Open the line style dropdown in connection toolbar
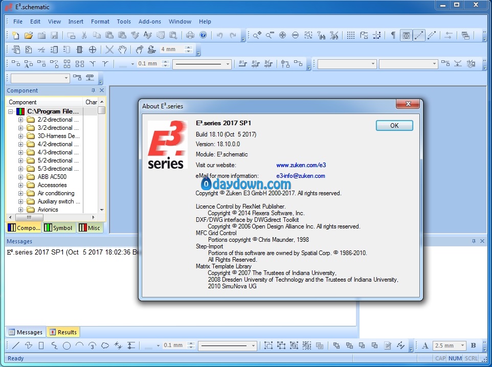 click(228, 64)
